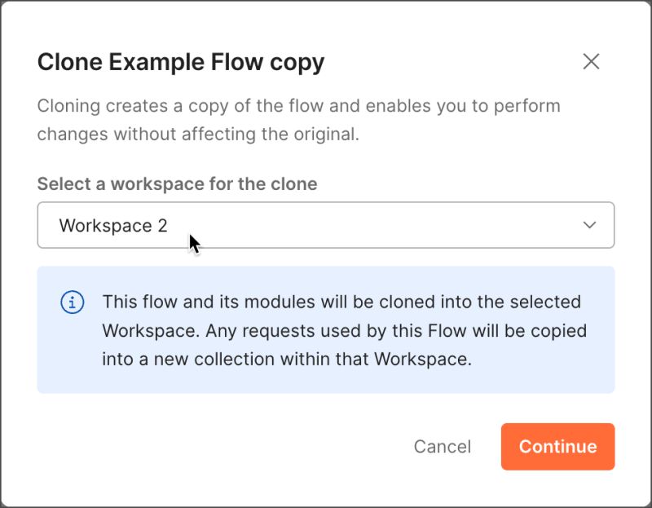Close the Clone Example Flow copy dialog
The image size is (652, 508).
click(591, 62)
